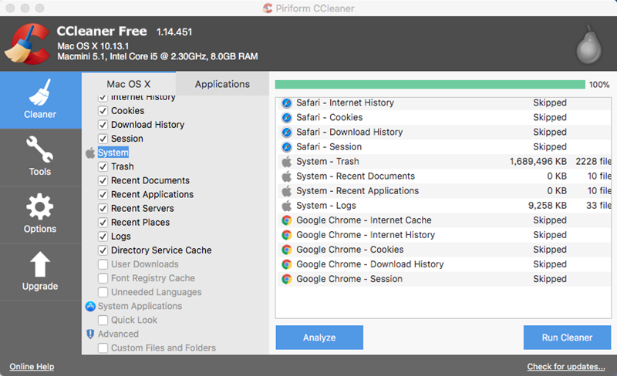
Task: Open the Online Help link
Action: click(x=32, y=367)
